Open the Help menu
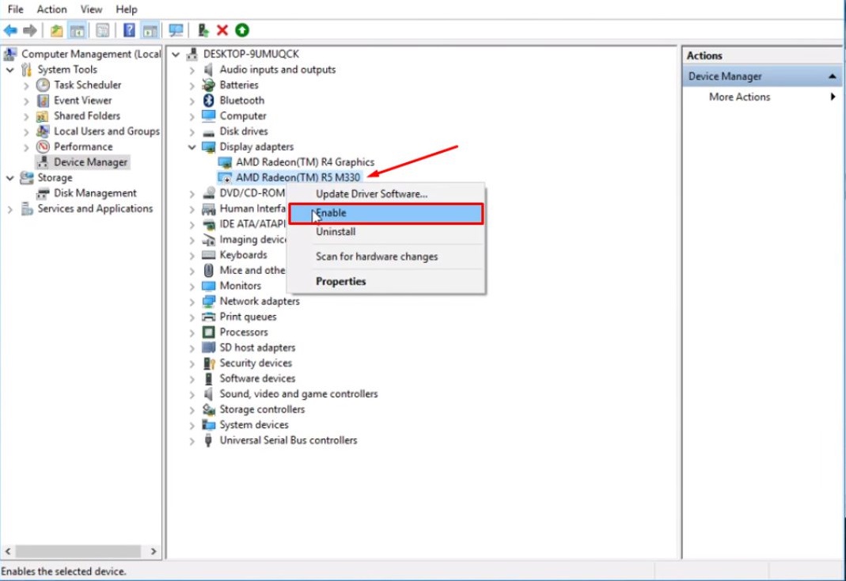The image size is (846, 581). pos(127,9)
